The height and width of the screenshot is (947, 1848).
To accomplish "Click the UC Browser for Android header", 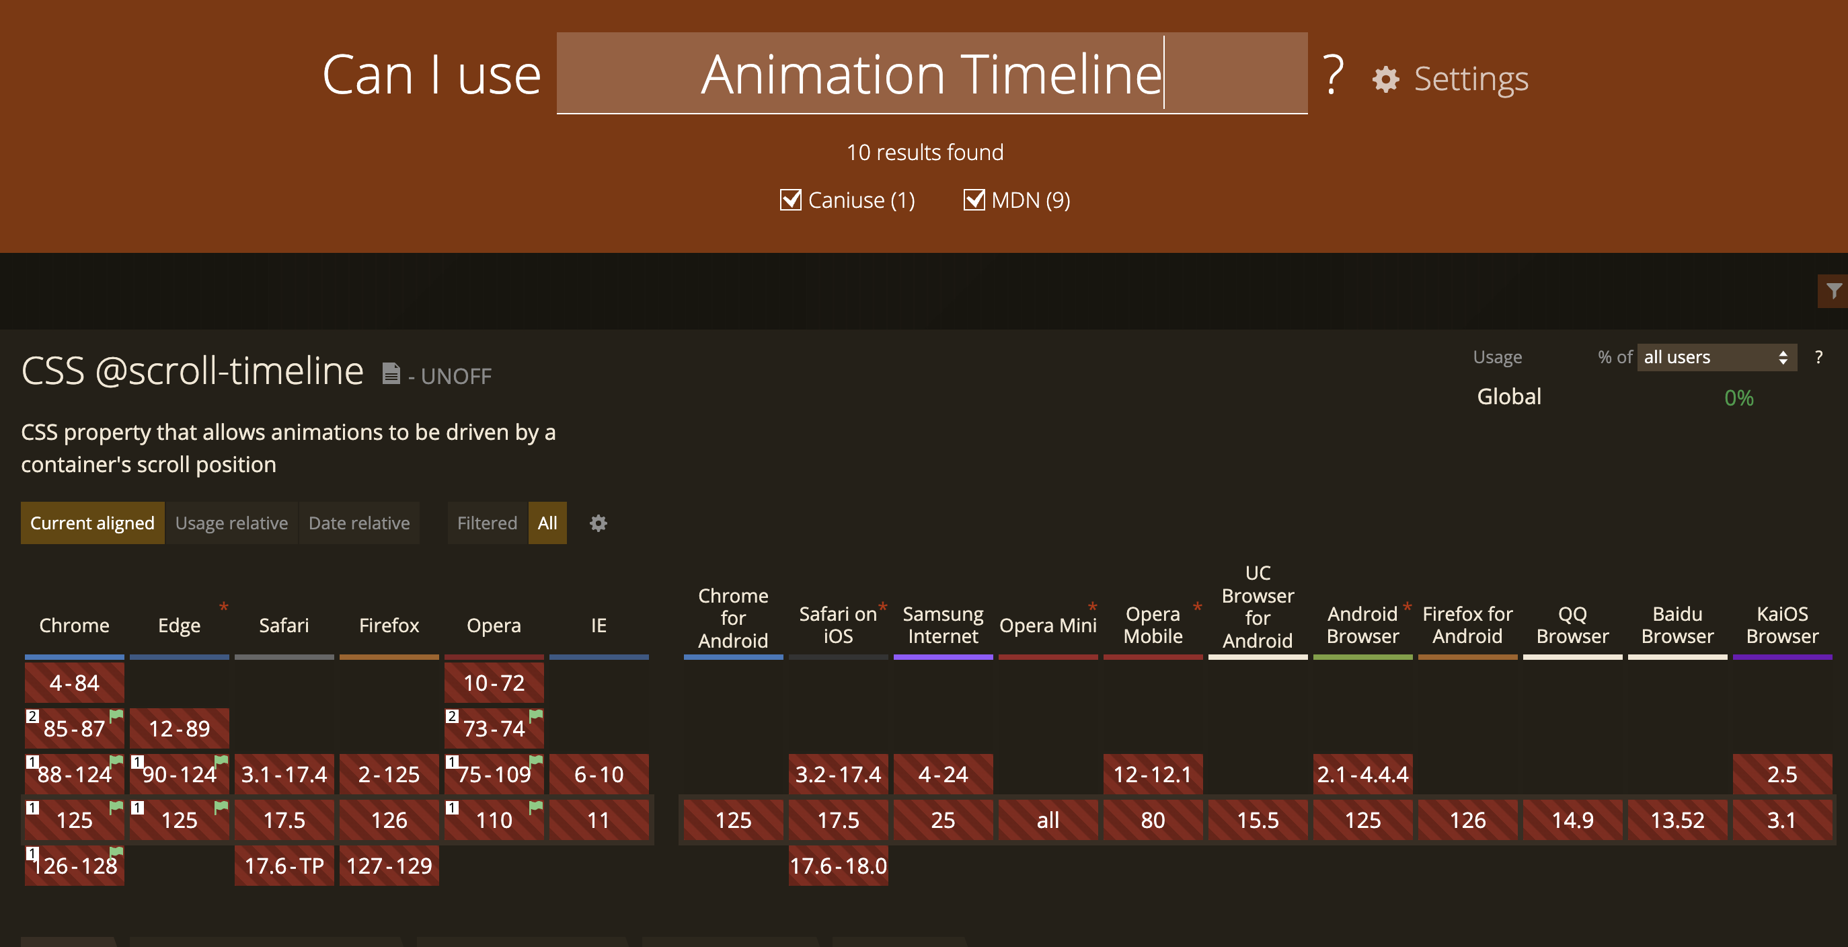I will 1258,607.
